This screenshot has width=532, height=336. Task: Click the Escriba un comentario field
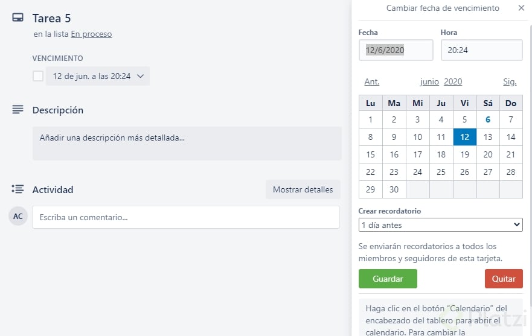coord(186,217)
